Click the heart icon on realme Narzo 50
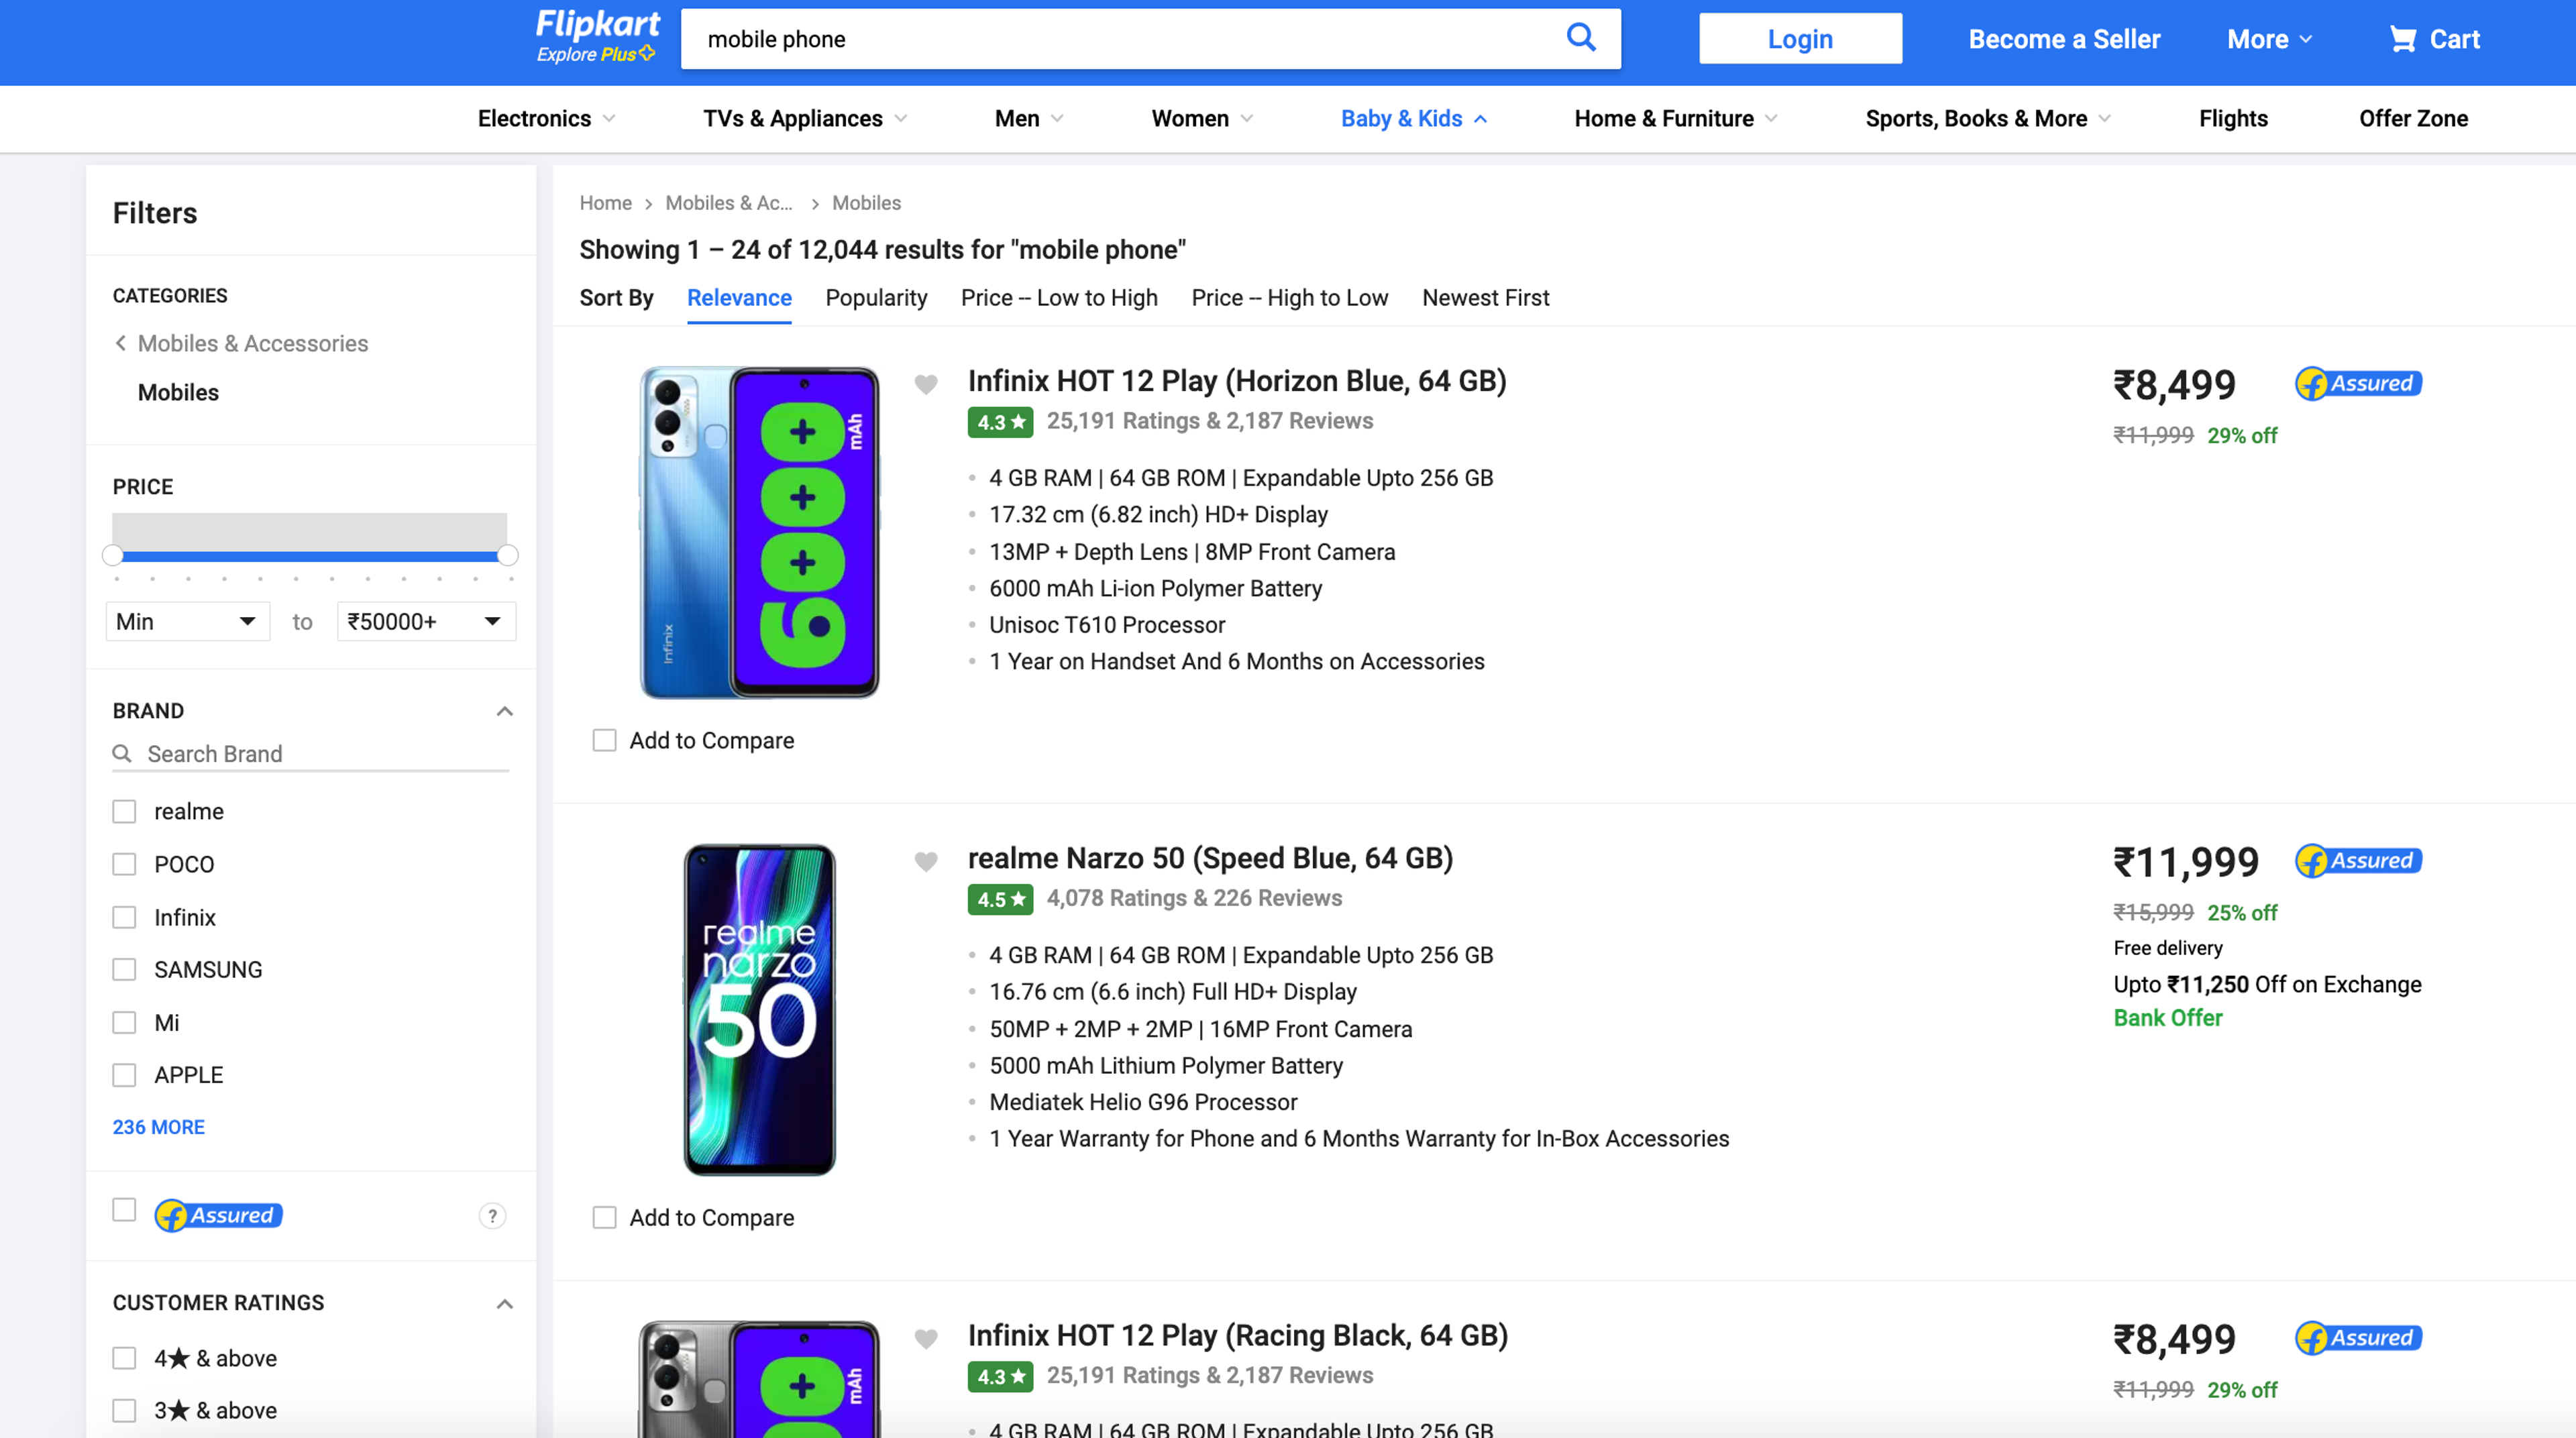Screen dimensions: 2576x1438 point(926,861)
